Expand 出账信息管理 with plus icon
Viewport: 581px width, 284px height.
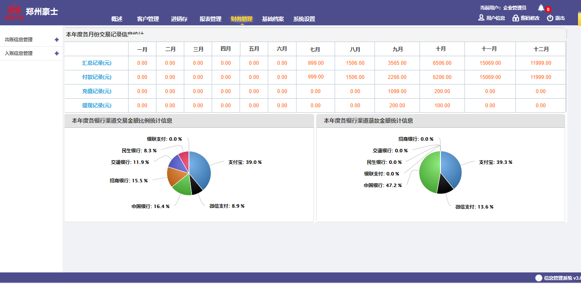57,39
